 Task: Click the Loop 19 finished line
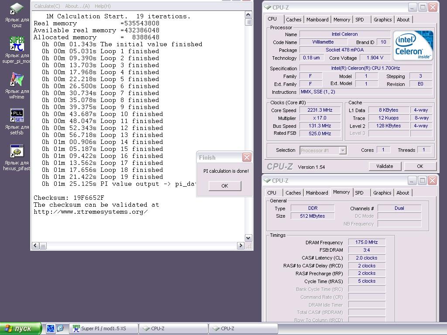click(102, 177)
